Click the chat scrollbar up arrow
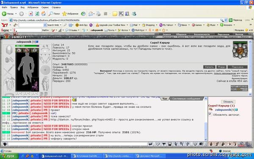The image size is (254, 159). tap(206, 98)
